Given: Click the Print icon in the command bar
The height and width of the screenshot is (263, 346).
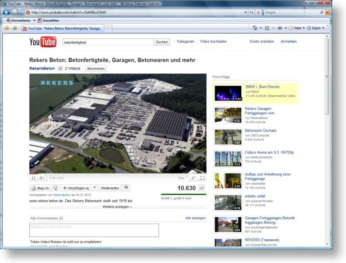Looking at the screenshot, I should point(279,28).
